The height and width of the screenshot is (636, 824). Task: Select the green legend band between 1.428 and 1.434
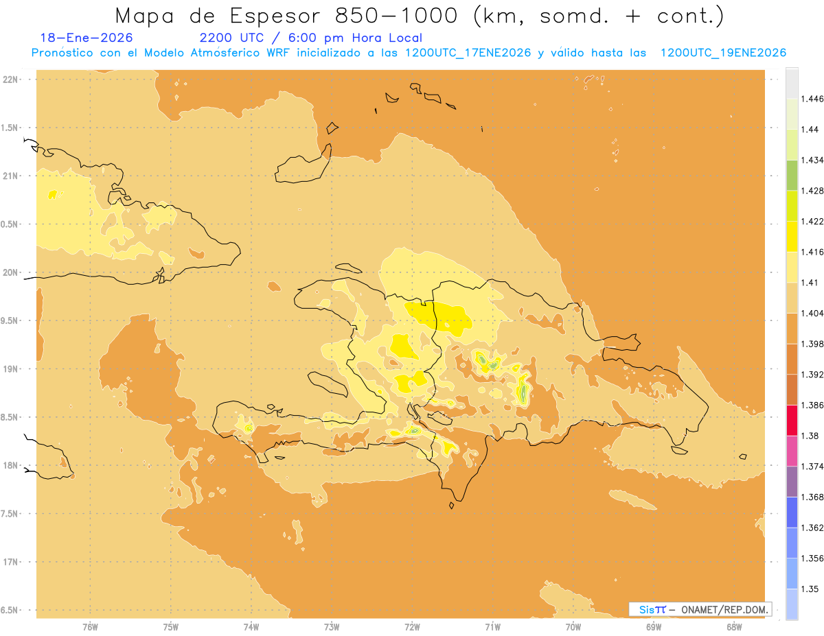point(792,175)
